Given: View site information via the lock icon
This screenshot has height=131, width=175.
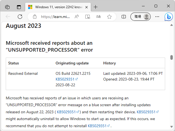Looking at the screenshot, I should pos(35,17).
